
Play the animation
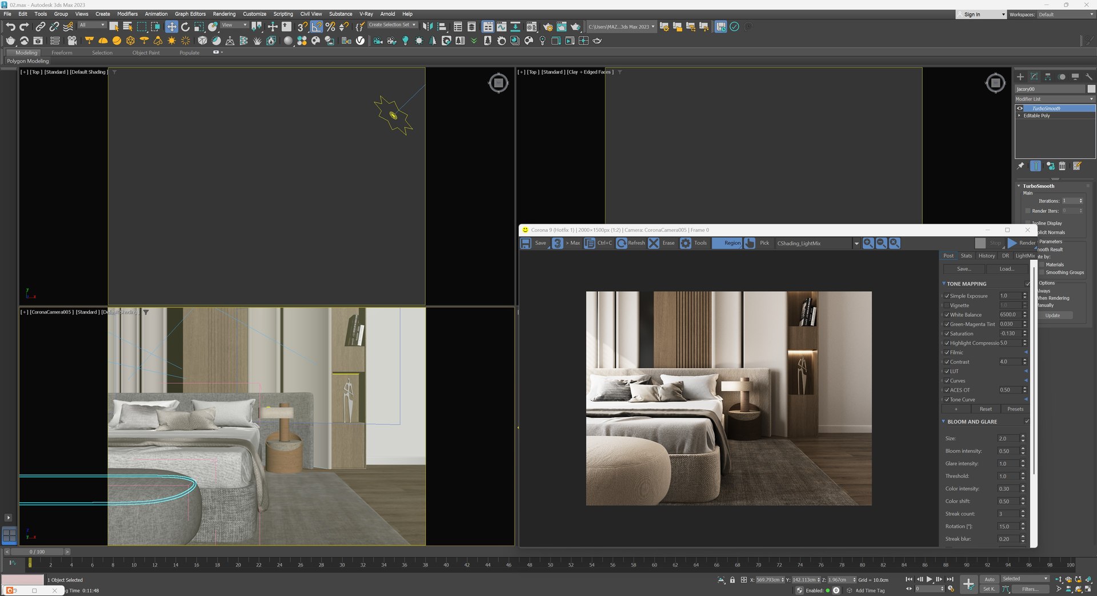930,579
